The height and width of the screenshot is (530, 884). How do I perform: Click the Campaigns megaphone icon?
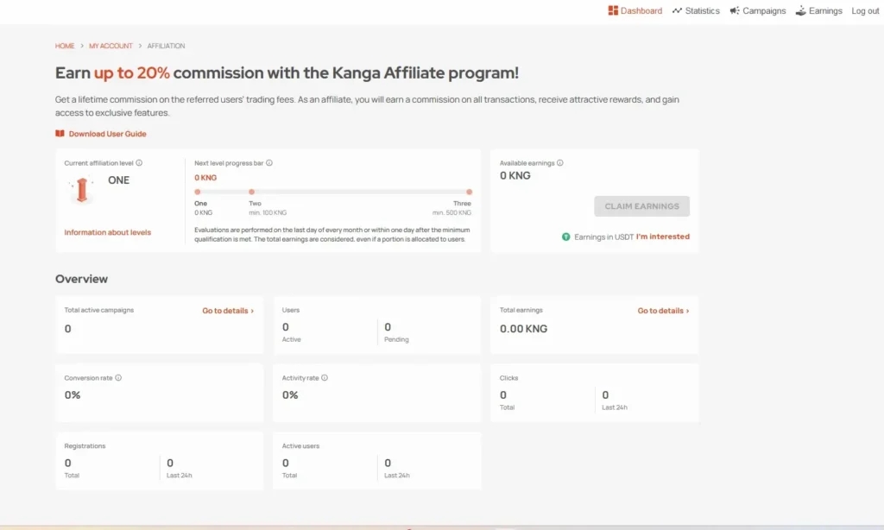pyautogui.click(x=735, y=10)
